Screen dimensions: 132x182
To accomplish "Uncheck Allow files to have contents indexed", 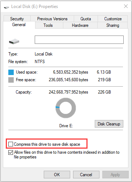I will tap(10, 152).
